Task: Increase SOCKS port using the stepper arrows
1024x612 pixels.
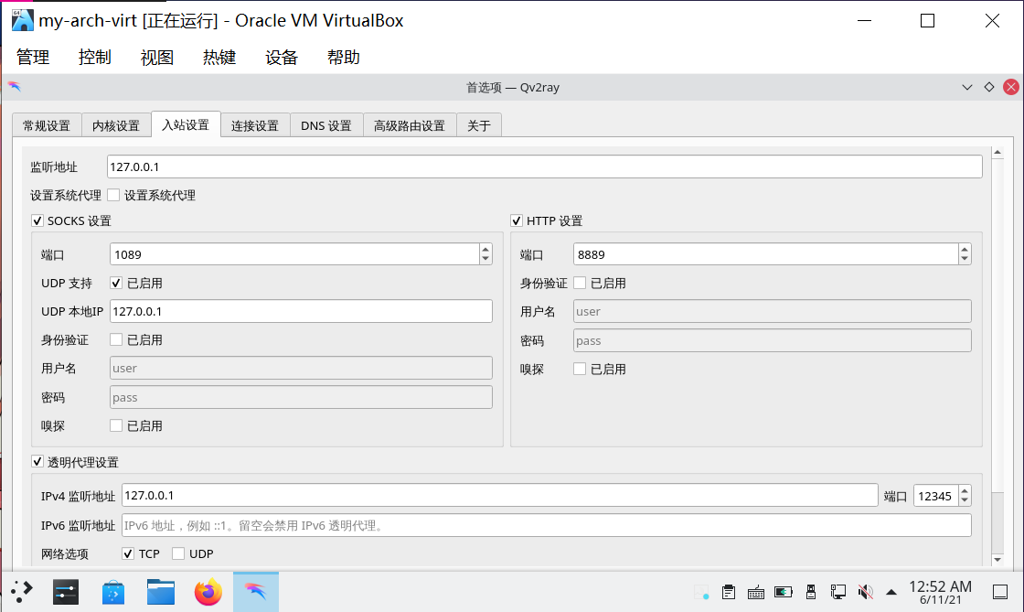Action: tap(485, 249)
